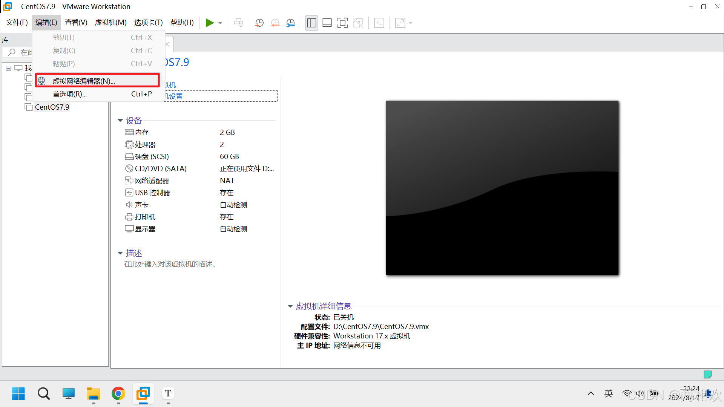Toggle the thumbnail bar view icon

[x=327, y=23]
